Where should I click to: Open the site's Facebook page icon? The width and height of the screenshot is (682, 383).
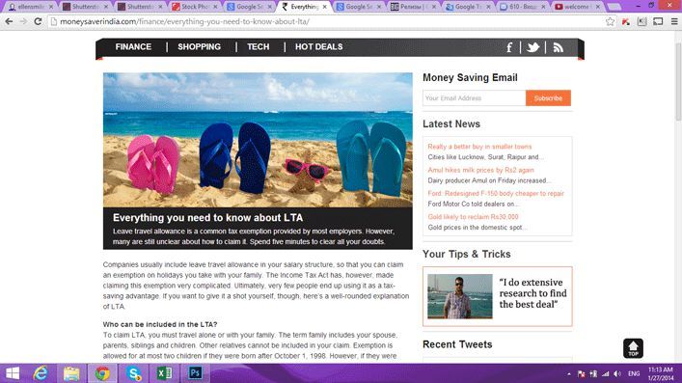pyautogui.click(x=509, y=47)
